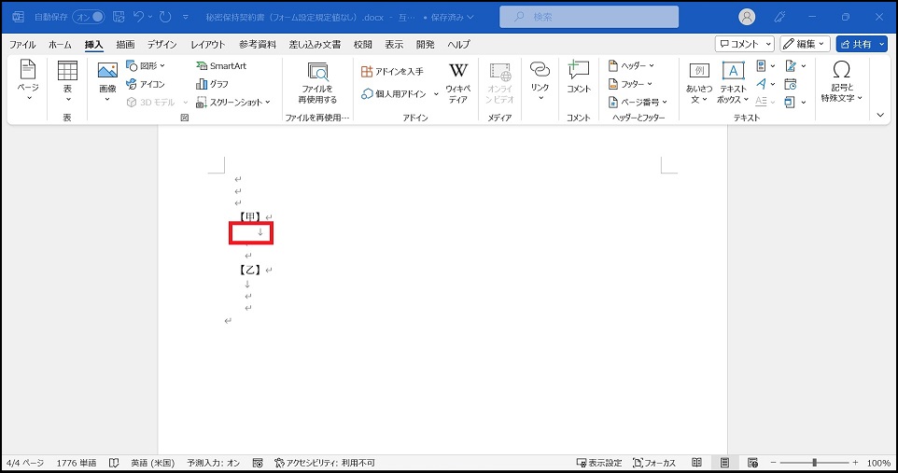Switch to the ホーム tab

(x=60, y=44)
